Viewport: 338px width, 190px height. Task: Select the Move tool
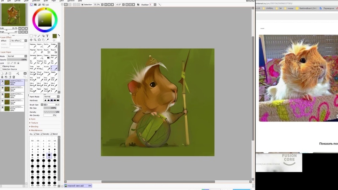point(31,40)
